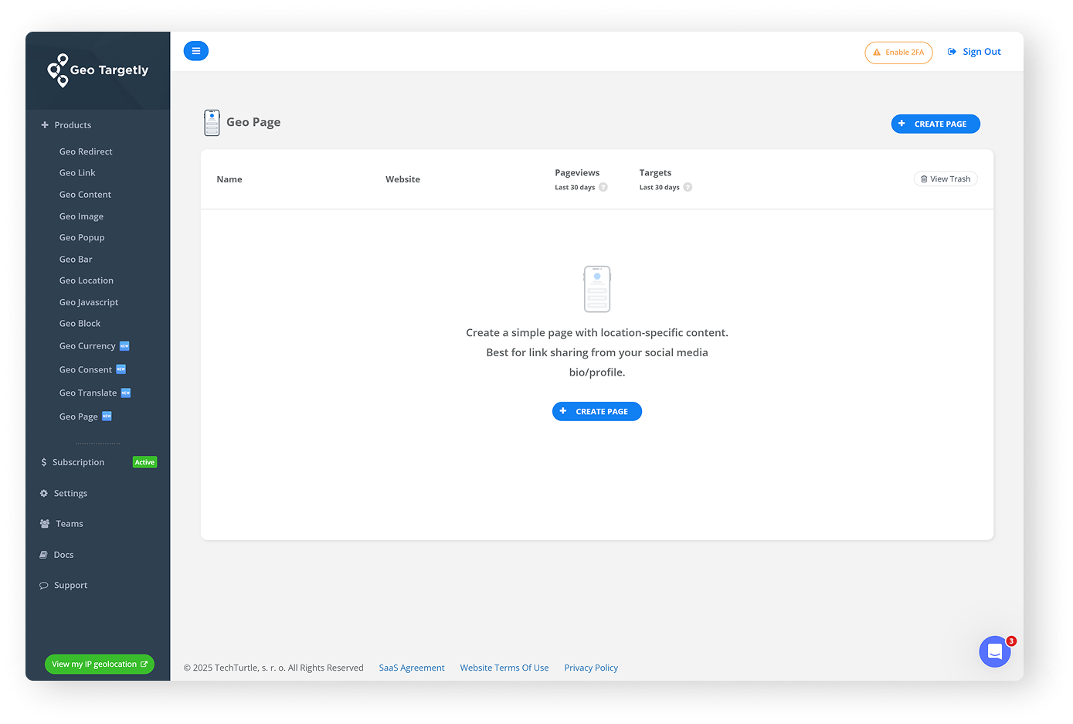
Task: Click the Pageviews help question icon
Action: click(x=603, y=187)
